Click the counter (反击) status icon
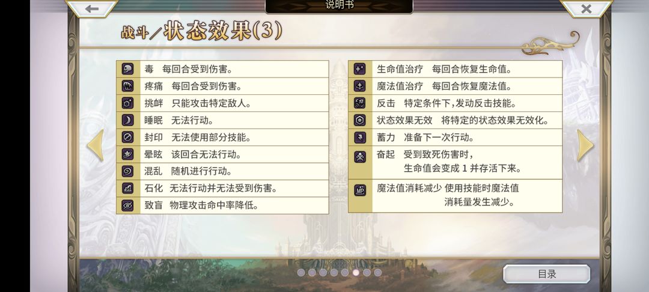649x292 pixels. click(x=360, y=103)
